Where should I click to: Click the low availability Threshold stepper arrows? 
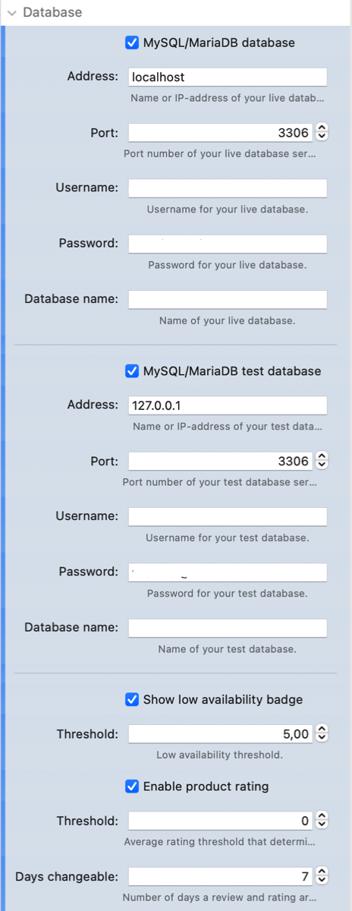(x=322, y=734)
